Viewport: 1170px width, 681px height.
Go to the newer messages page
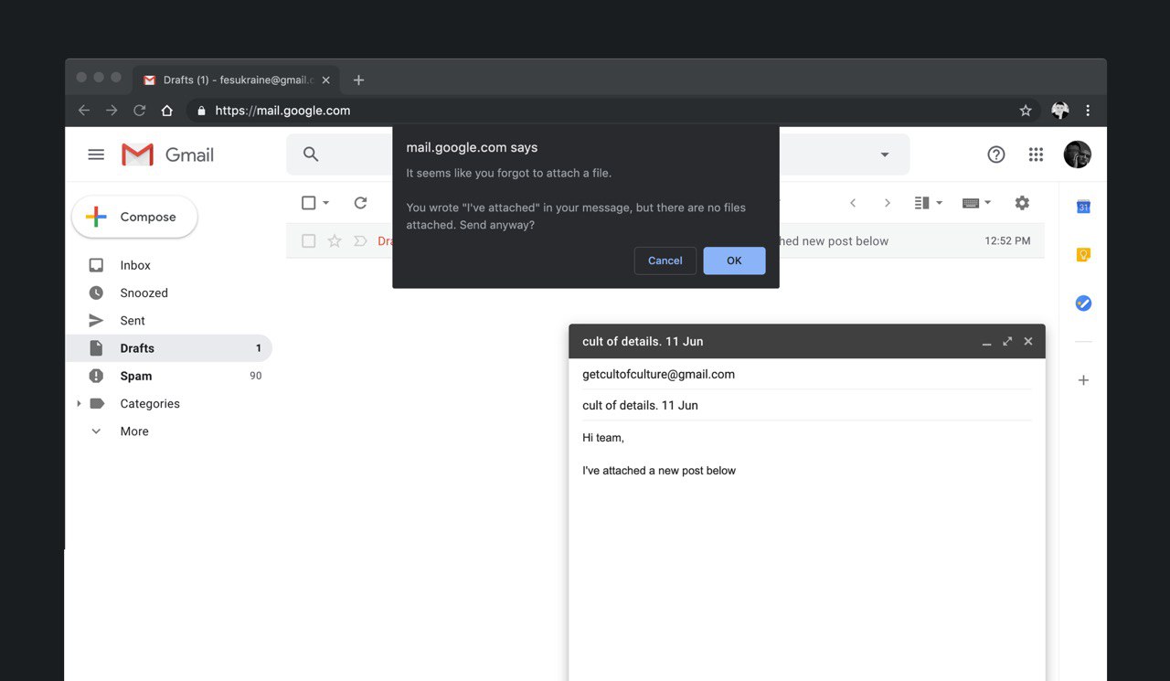coord(853,203)
